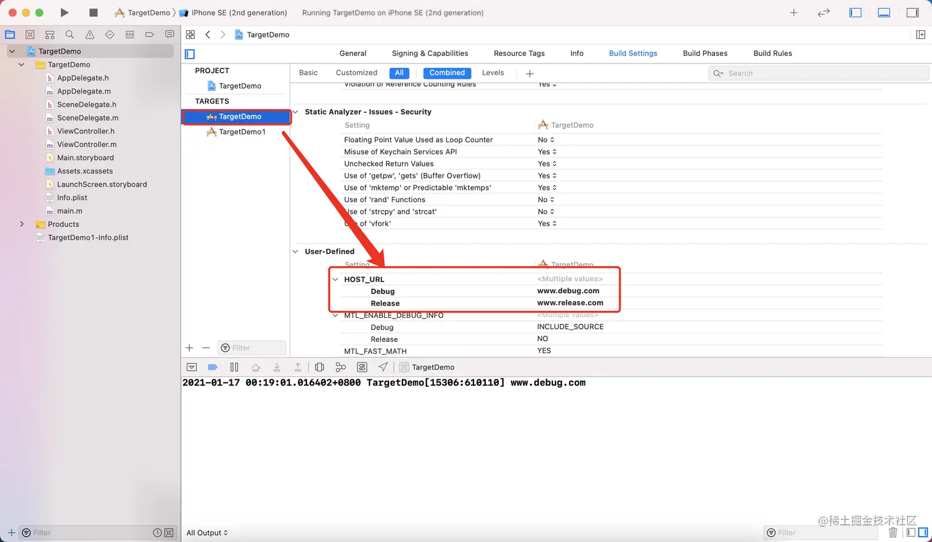Screen dimensions: 932x542
Task: Expand the Products group in navigator
Action: (22, 224)
